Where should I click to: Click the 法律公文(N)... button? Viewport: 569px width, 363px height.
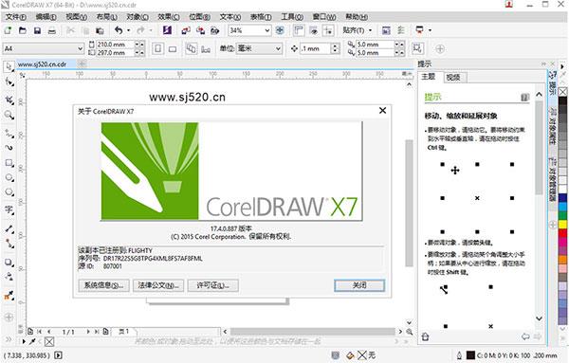158,285
